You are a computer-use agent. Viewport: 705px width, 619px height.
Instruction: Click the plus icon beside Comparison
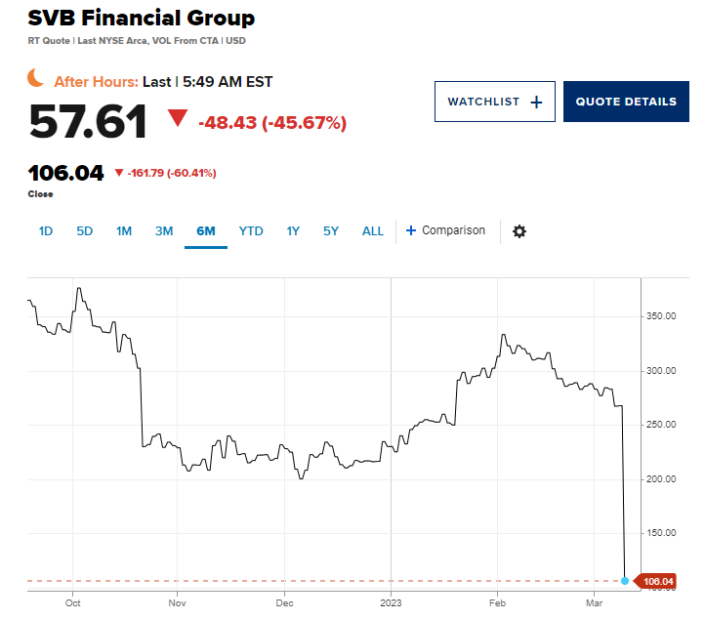[411, 231]
